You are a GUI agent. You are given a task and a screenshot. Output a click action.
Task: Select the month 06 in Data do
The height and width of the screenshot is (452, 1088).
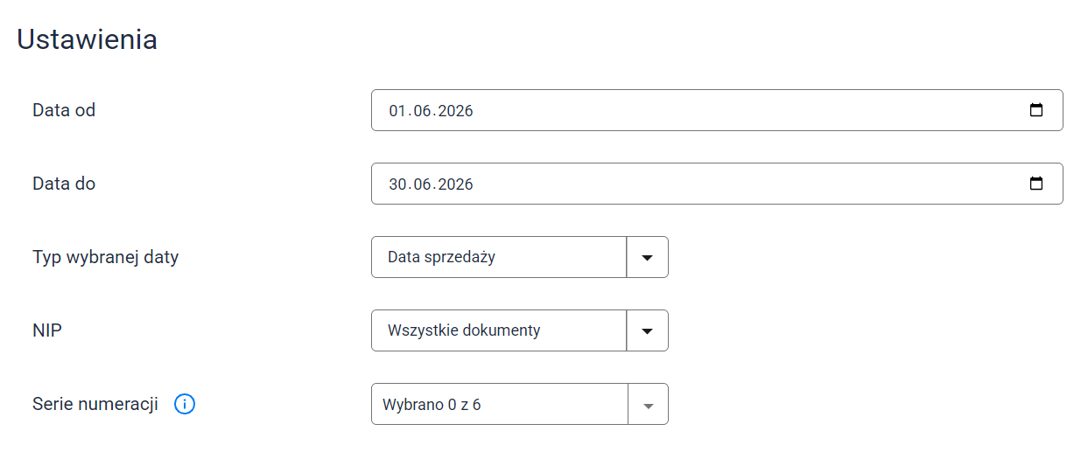[x=424, y=184]
